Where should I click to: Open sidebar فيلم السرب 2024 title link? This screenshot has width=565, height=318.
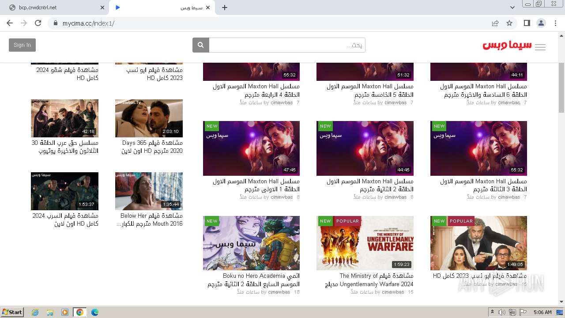(x=65, y=220)
